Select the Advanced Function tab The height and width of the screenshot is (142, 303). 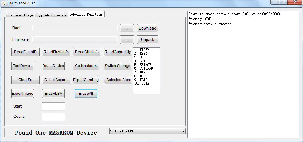pos(86,15)
